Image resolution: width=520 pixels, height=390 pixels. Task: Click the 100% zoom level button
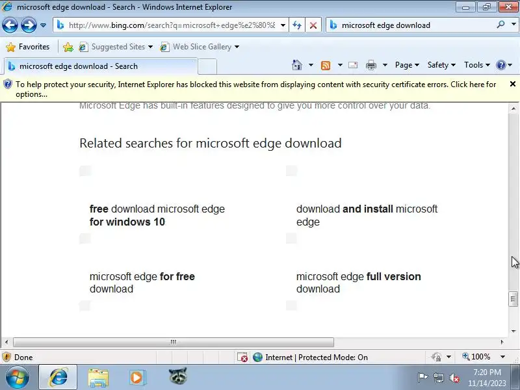pyautogui.click(x=476, y=357)
